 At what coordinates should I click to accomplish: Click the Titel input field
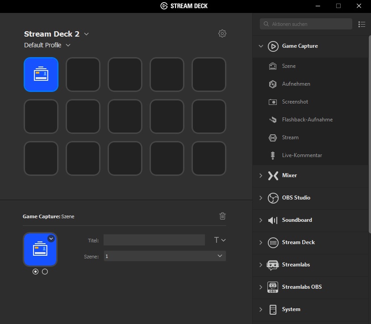(154, 240)
